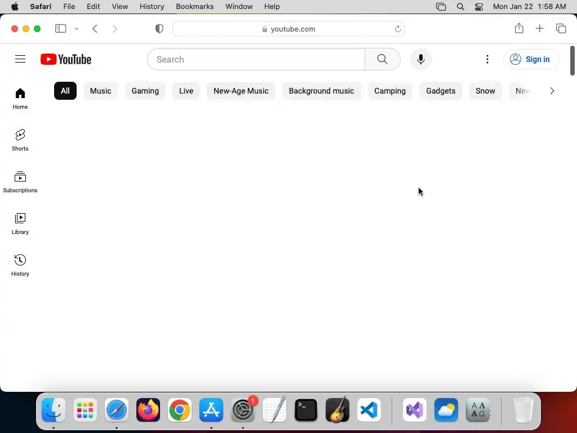Viewport: 577px width, 433px height.
Task: Open the History menu in menu bar
Action: click(152, 7)
